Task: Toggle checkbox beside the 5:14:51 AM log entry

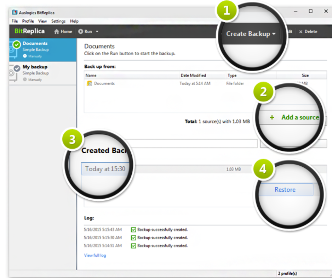Action: [x=133, y=246]
